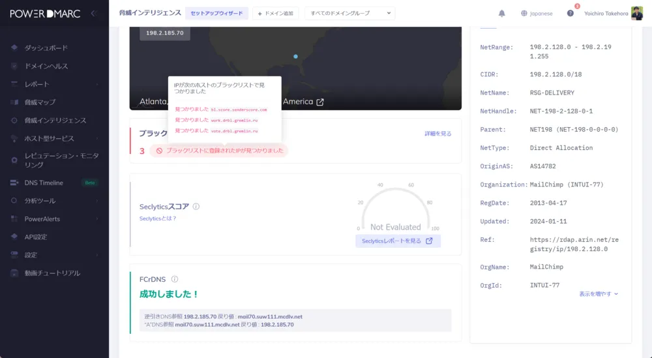Click the 詳細を見る link
This screenshot has width=652, height=358.
437,134
